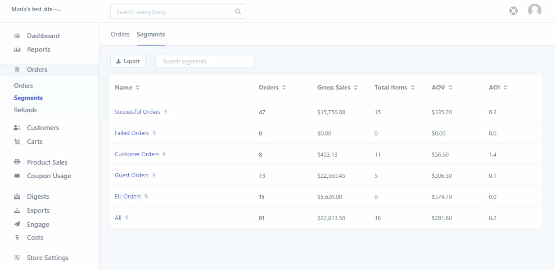Click the Customers people icon

click(x=17, y=128)
